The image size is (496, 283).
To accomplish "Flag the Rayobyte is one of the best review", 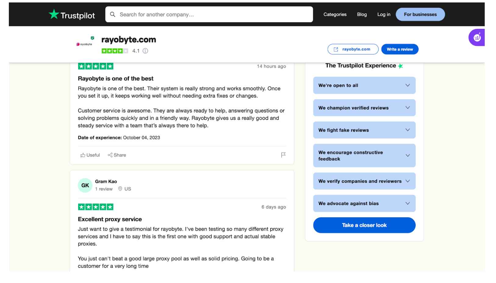I will click(283, 155).
